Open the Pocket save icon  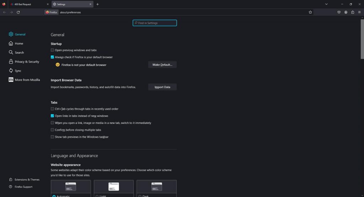tap(339, 12)
